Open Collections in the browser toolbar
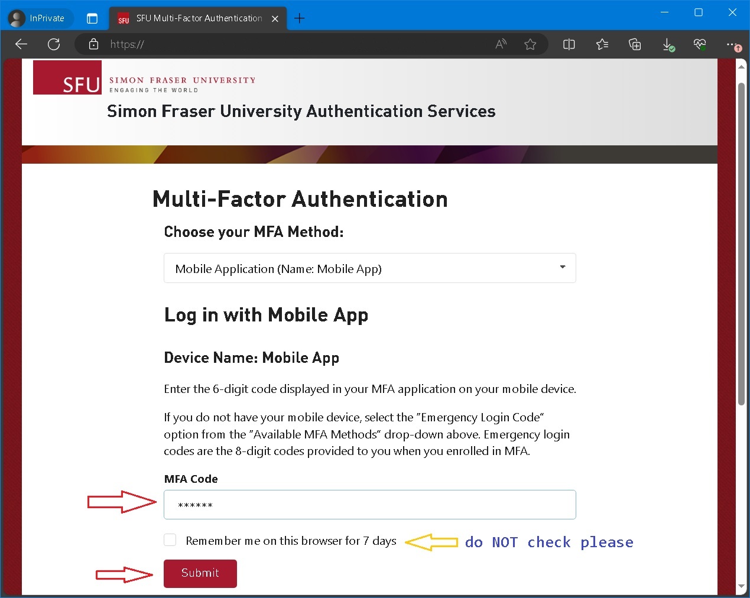Viewport: 750px width, 598px height. 635,44
